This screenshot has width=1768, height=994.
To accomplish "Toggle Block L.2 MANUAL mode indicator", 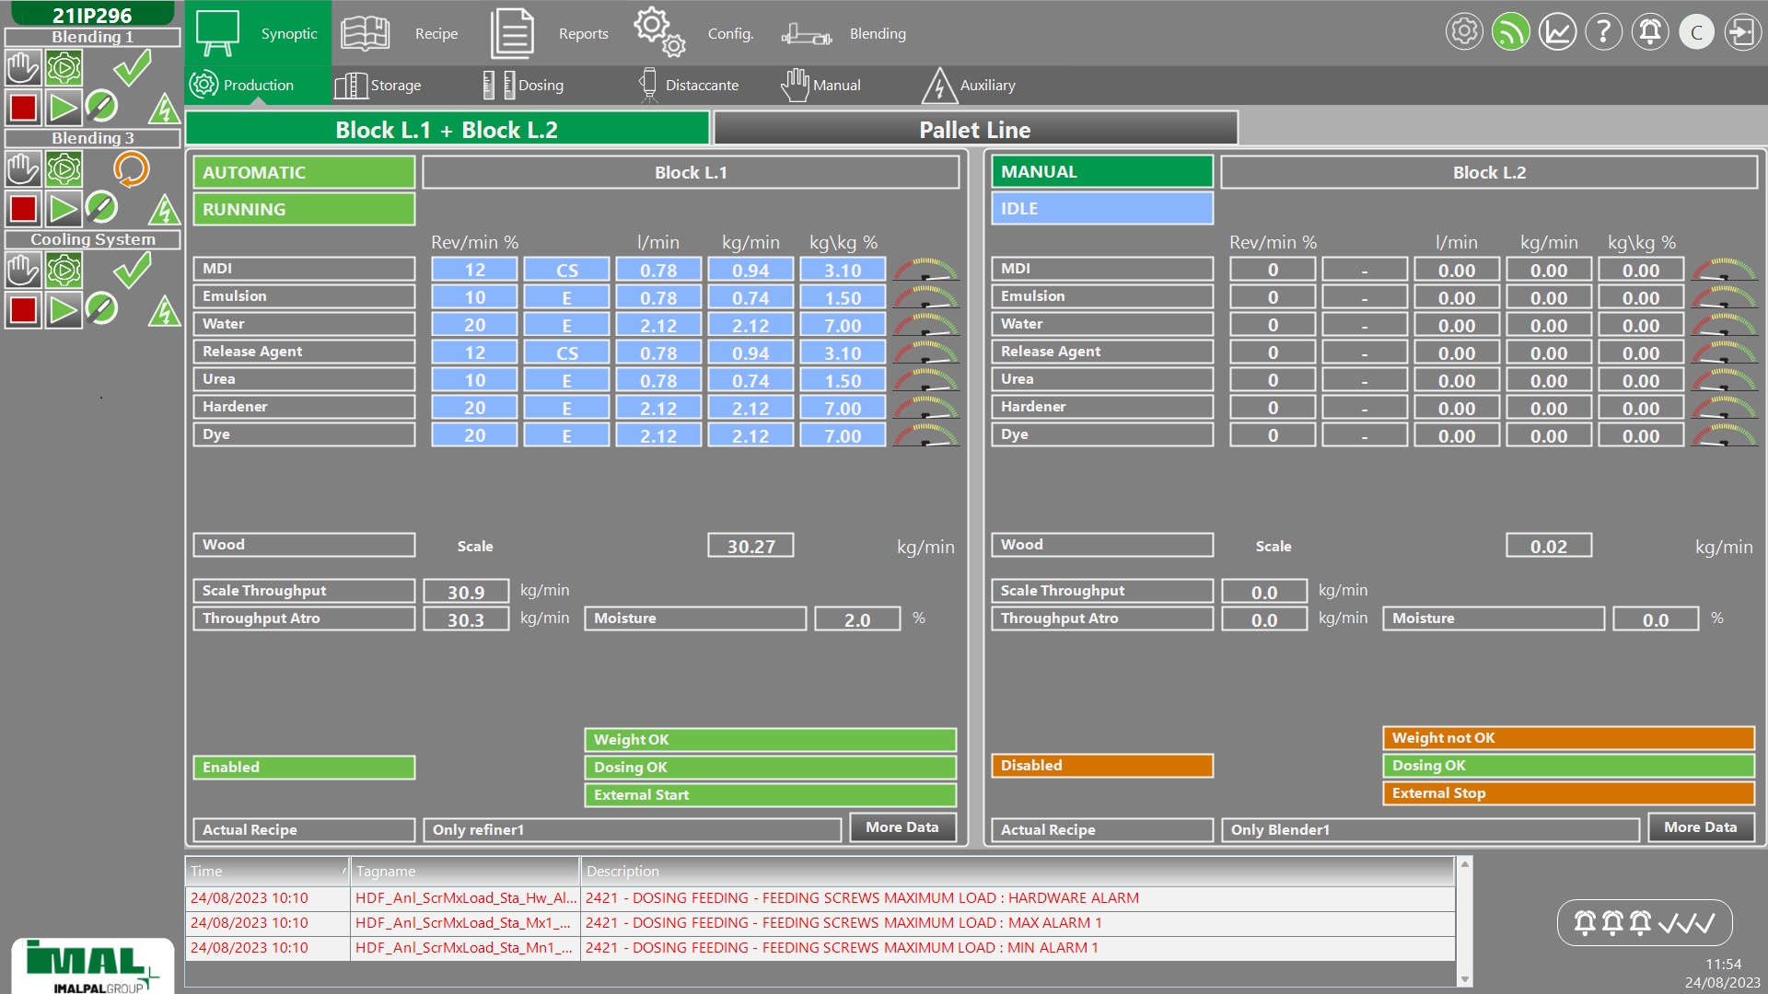I will pyautogui.click(x=1101, y=172).
